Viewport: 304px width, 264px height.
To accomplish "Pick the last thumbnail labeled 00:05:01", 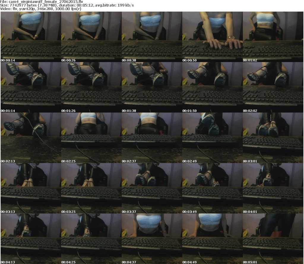I will click(273, 239).
